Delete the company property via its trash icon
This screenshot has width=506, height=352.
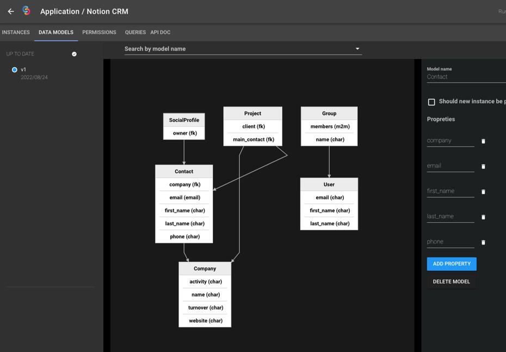coord(483,141)
